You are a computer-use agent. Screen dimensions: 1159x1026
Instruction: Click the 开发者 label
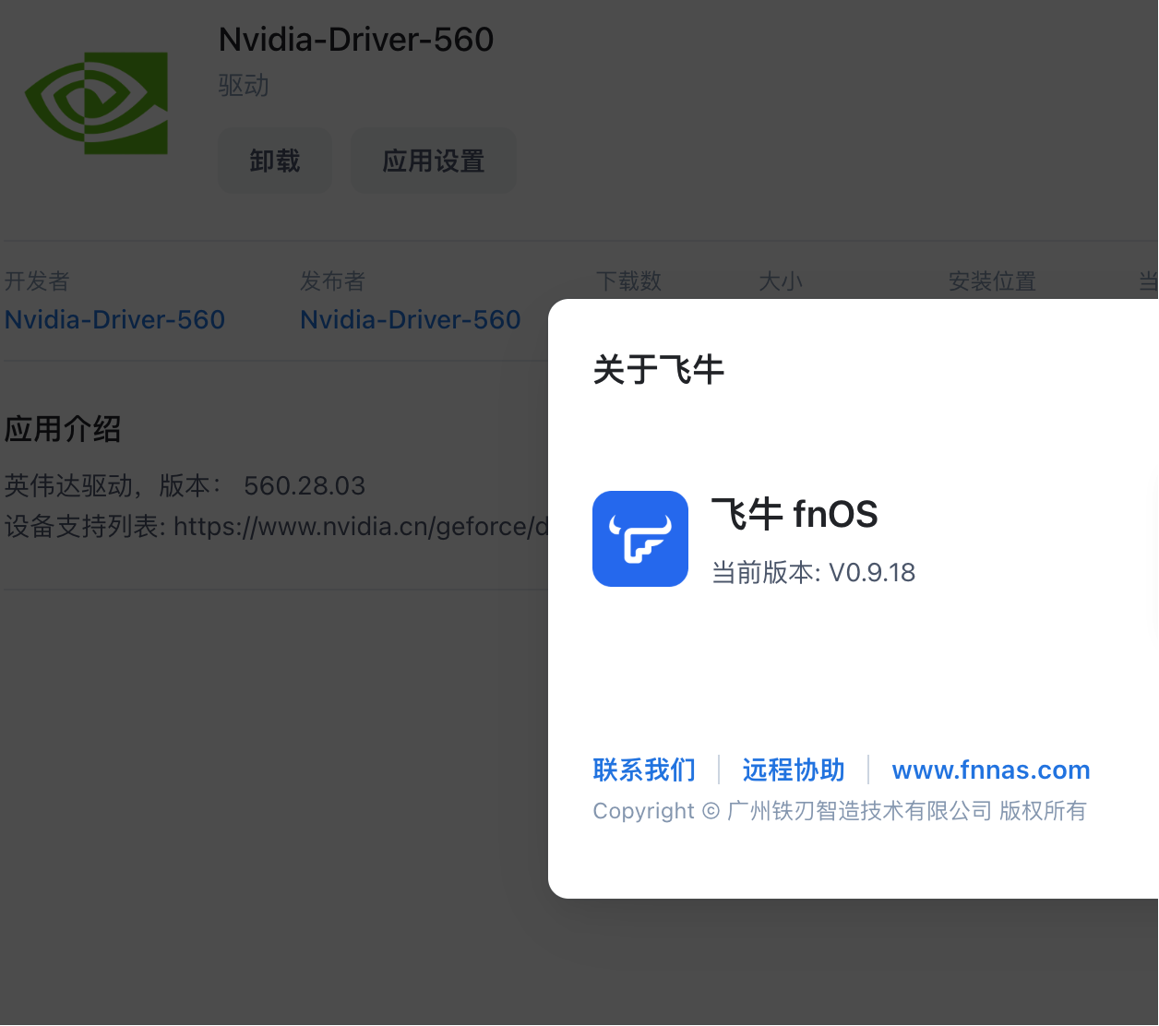coord(37,281)
